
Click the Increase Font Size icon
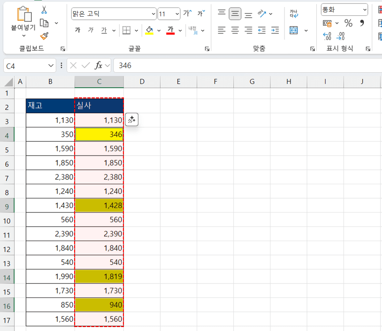coord(187,14)
